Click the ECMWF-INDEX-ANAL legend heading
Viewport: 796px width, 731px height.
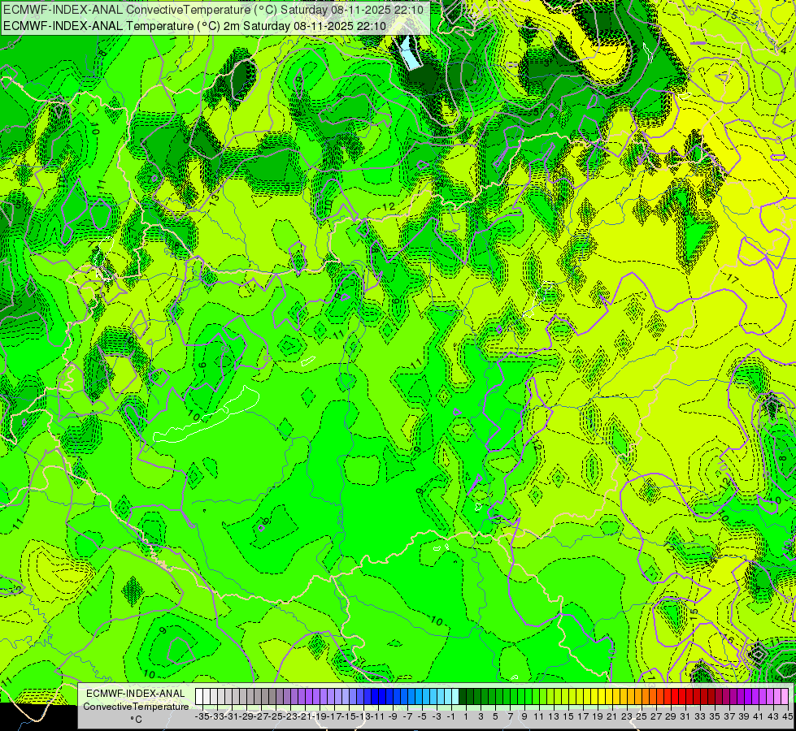136,694
